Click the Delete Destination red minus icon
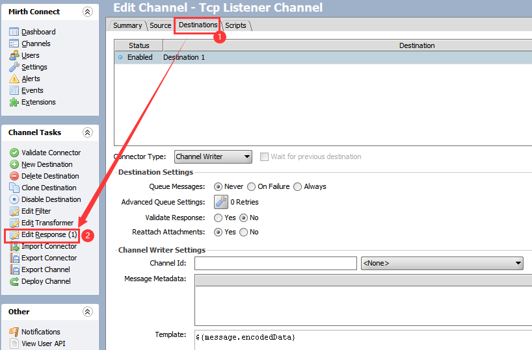This screenshot has height=350, width=532. coord(14,176)
